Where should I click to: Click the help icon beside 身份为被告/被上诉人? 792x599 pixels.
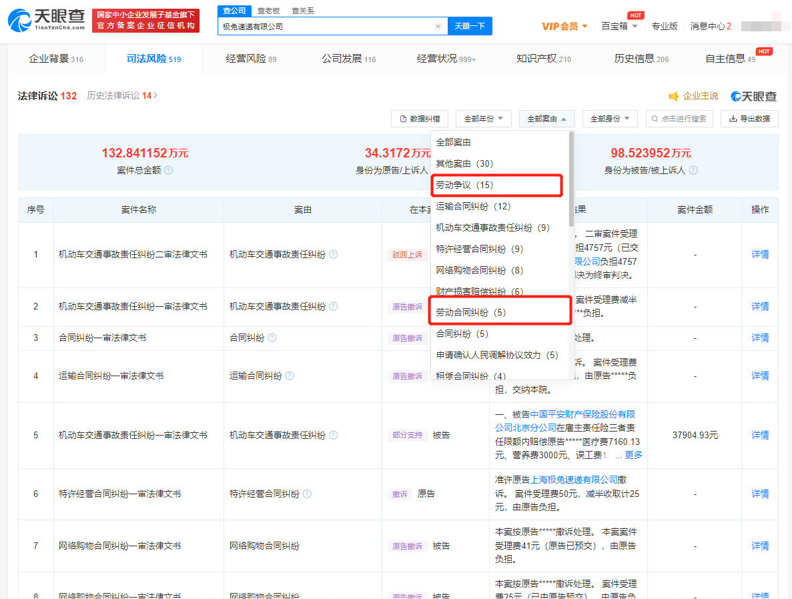tap(693, 170)
